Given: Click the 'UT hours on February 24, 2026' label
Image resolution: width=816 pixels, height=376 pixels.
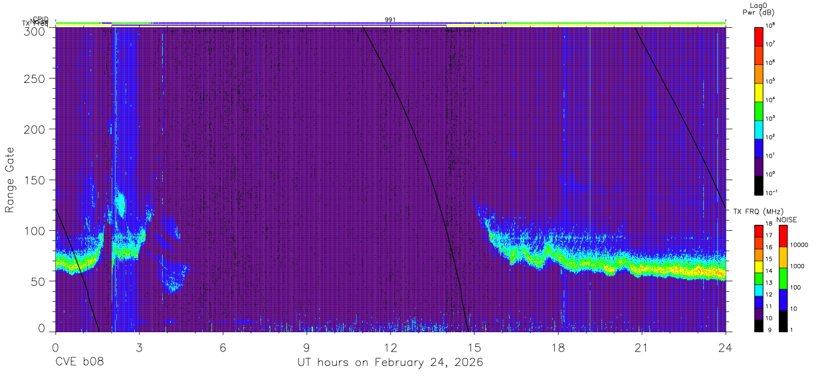Looking at the screenshot, I should [390, 363].
